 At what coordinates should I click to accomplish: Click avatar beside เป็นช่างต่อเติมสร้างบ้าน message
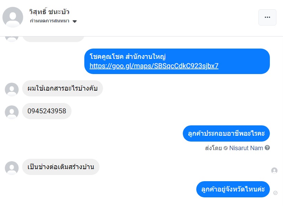[12, 168]
